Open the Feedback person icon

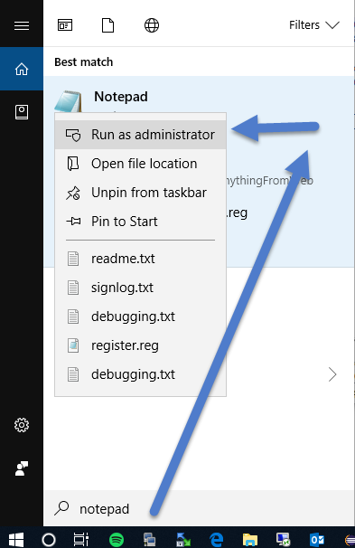tap(22, 468)
